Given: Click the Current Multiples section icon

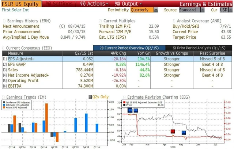Looking at the screenshot, I should click(x=101, y=21).
